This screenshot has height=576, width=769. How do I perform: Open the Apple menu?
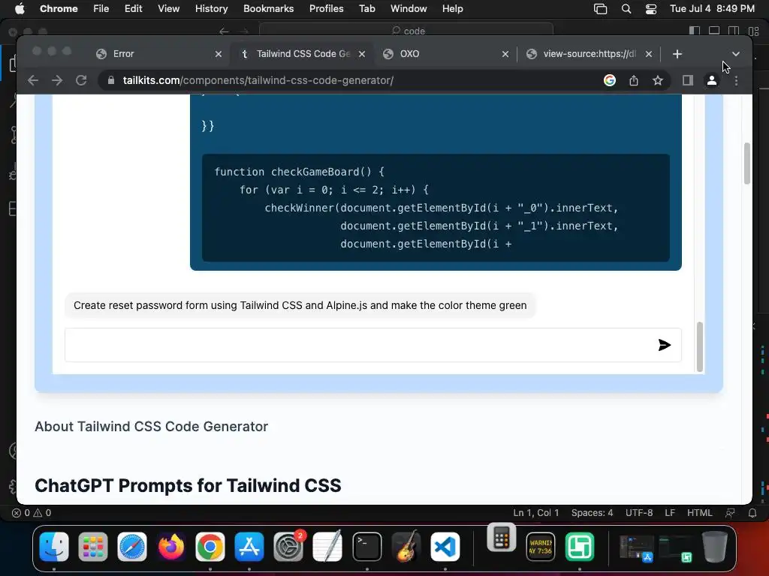coord(20,9)
